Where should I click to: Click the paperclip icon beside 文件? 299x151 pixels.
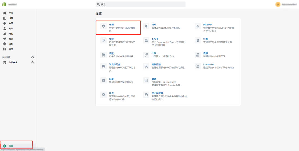146,55
